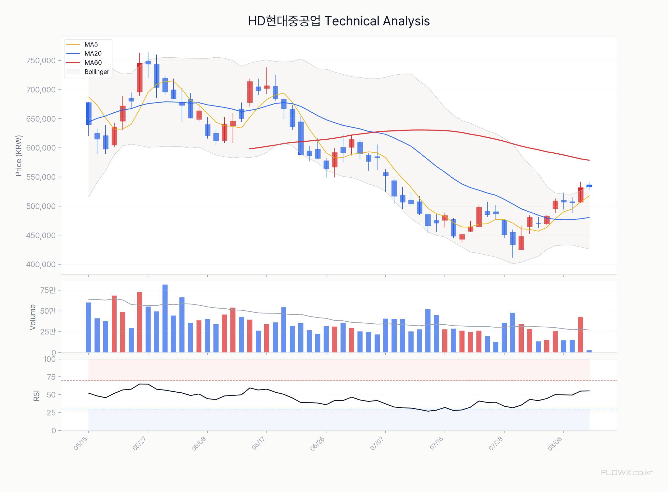Click the Bollinger shaded patch in legend

coord(73,72)
